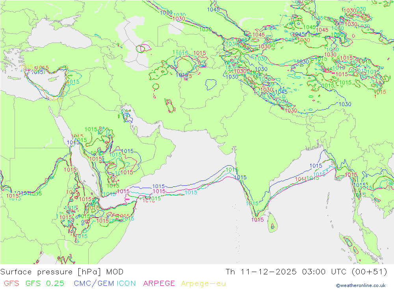Screen dimensions: 394x289
Task: Click the magenta 1015 label south of India
Action: [258, 220]
